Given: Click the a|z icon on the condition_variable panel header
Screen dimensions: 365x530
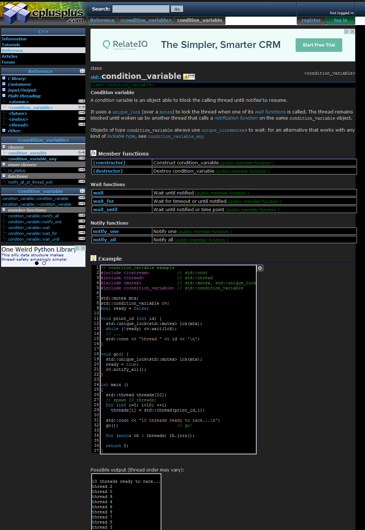Looking at the screenshot, I should click(82, 191).
